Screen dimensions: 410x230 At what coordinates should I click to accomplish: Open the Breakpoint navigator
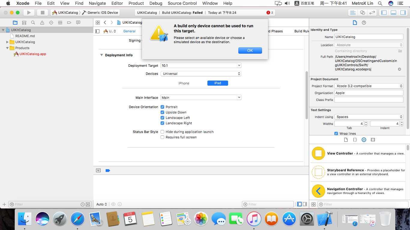[69, 22]
